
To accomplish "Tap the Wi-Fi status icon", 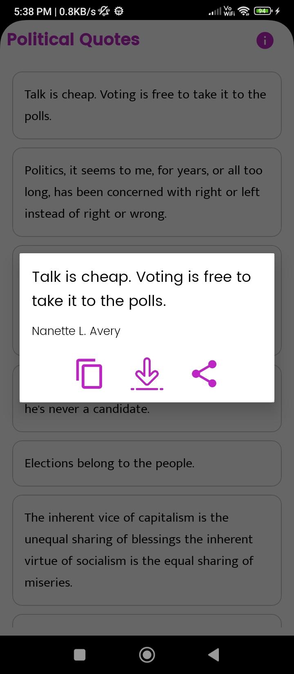I will click(244, 11).
